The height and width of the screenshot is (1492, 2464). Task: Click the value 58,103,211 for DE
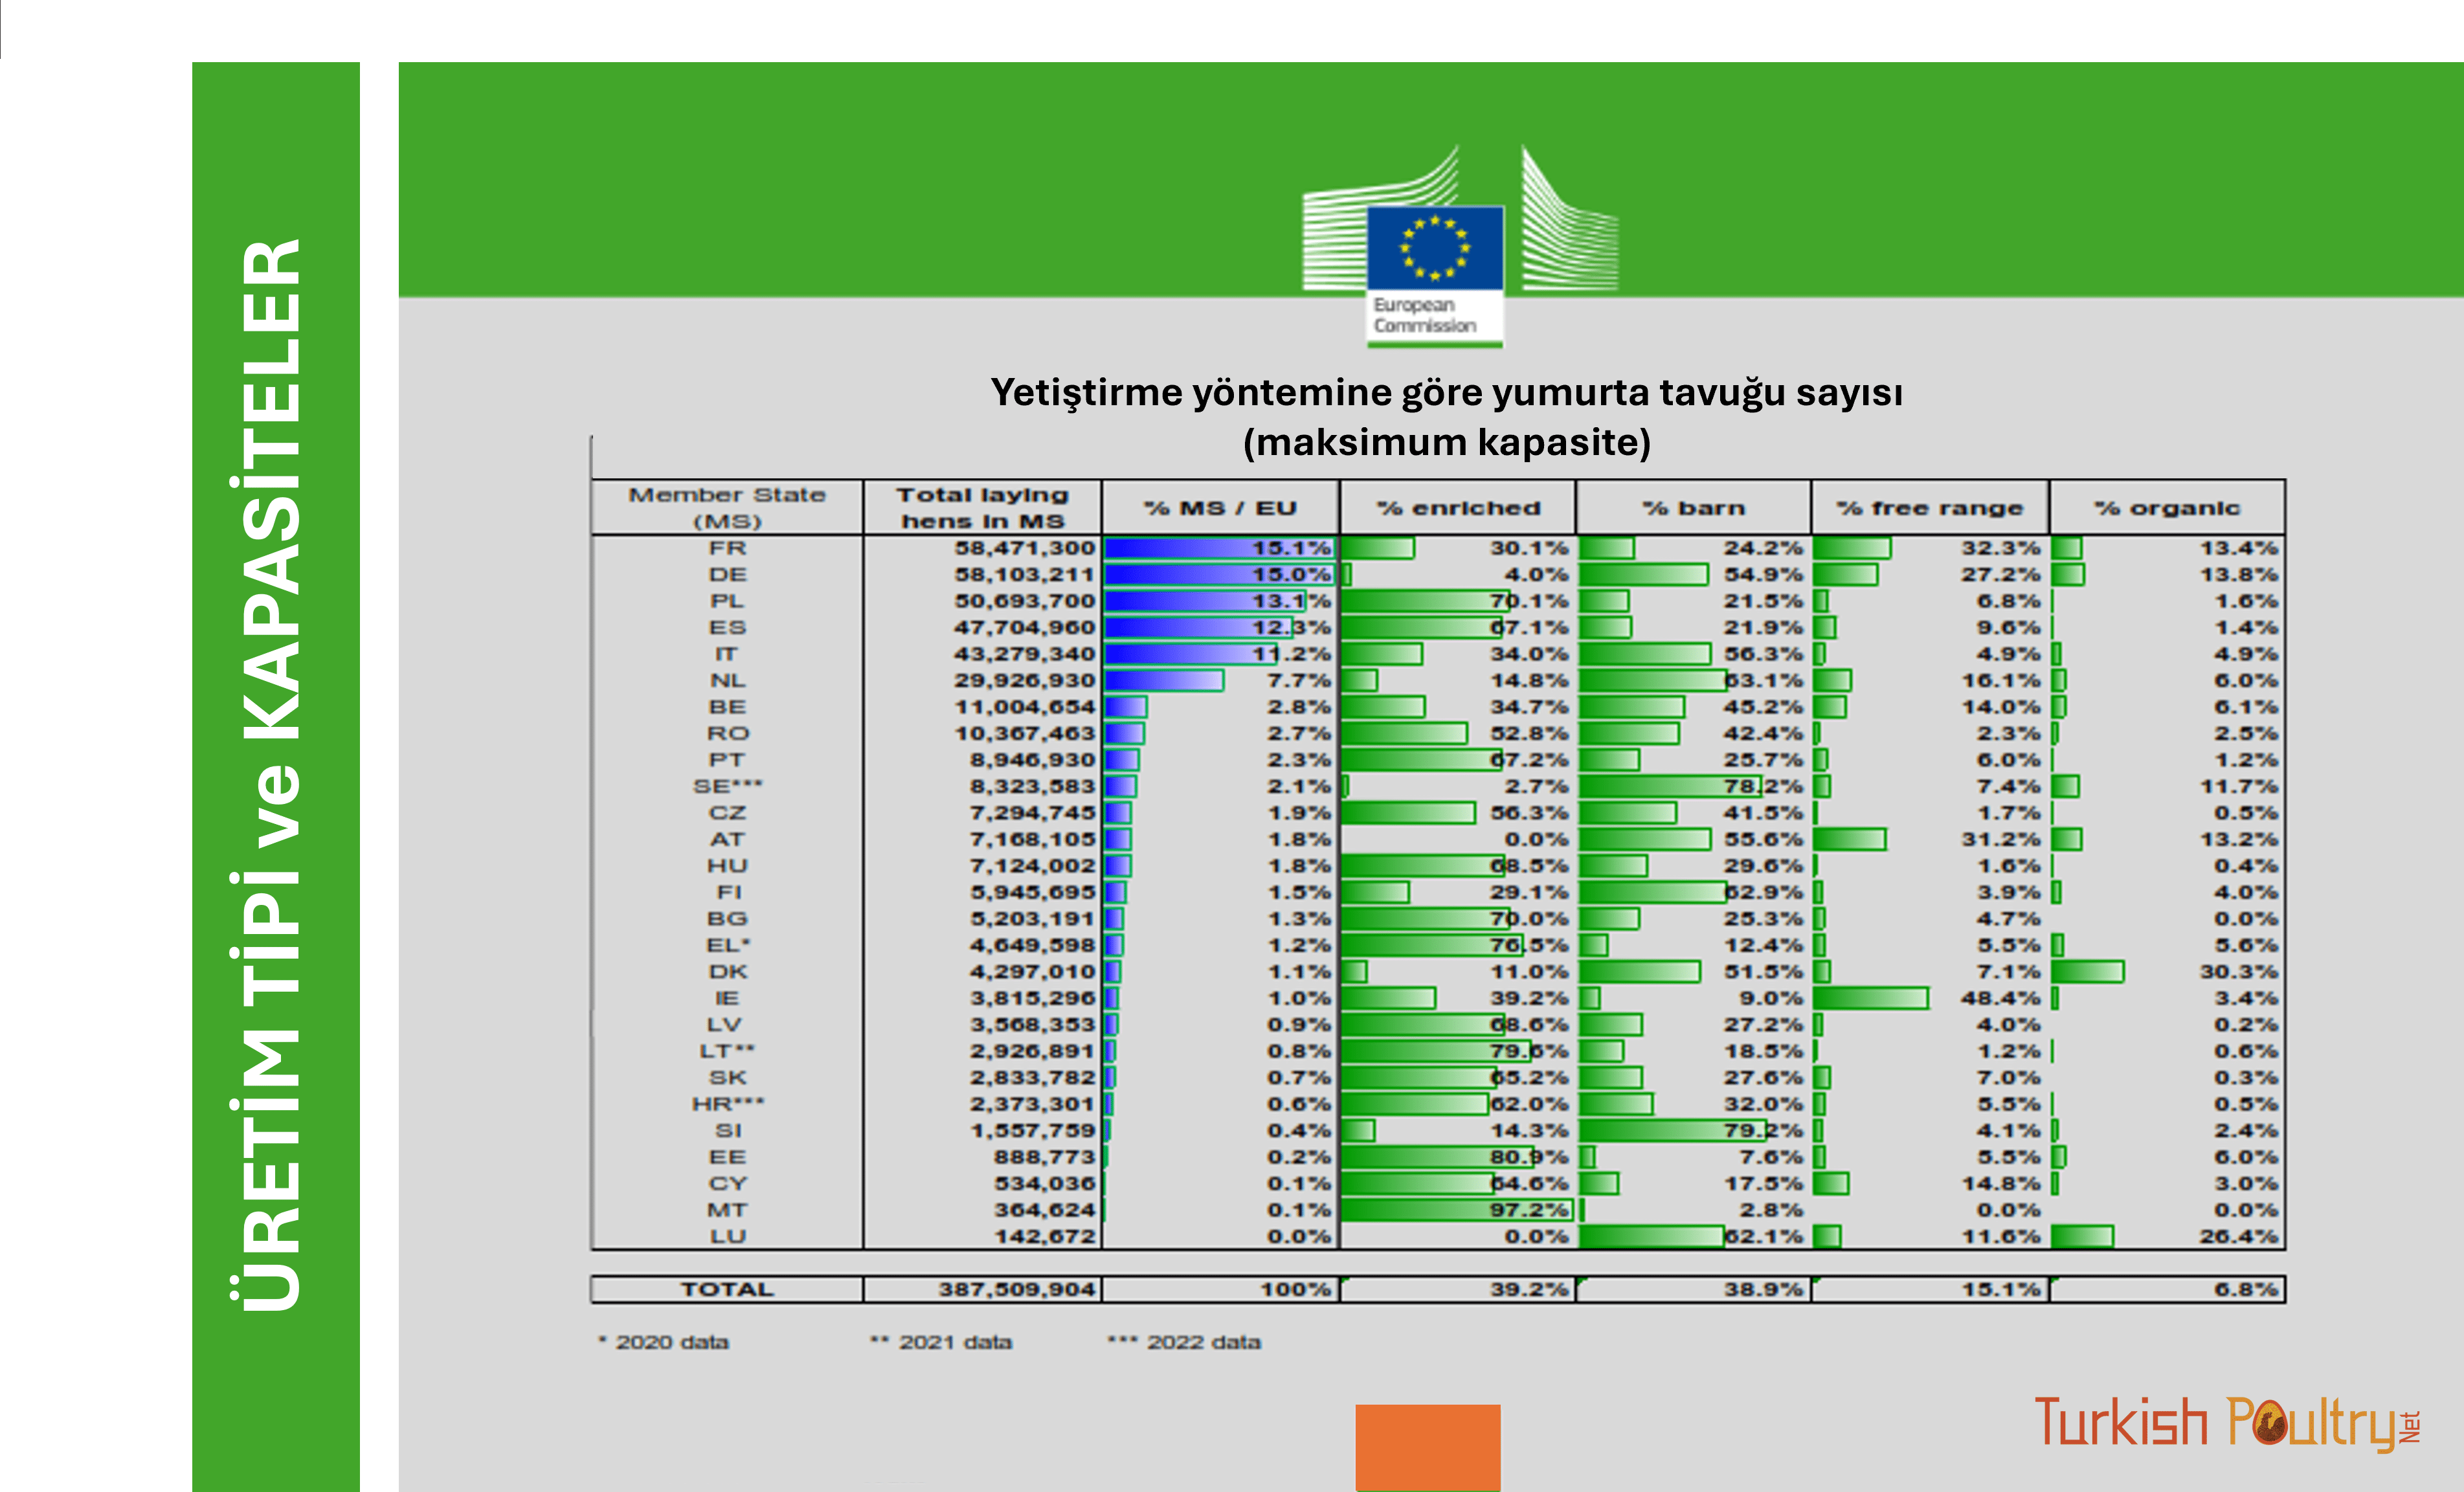click(x=1025, y=575)
